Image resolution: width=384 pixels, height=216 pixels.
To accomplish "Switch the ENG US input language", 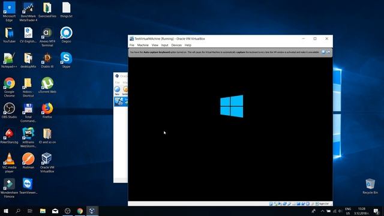I will [348, 211].
